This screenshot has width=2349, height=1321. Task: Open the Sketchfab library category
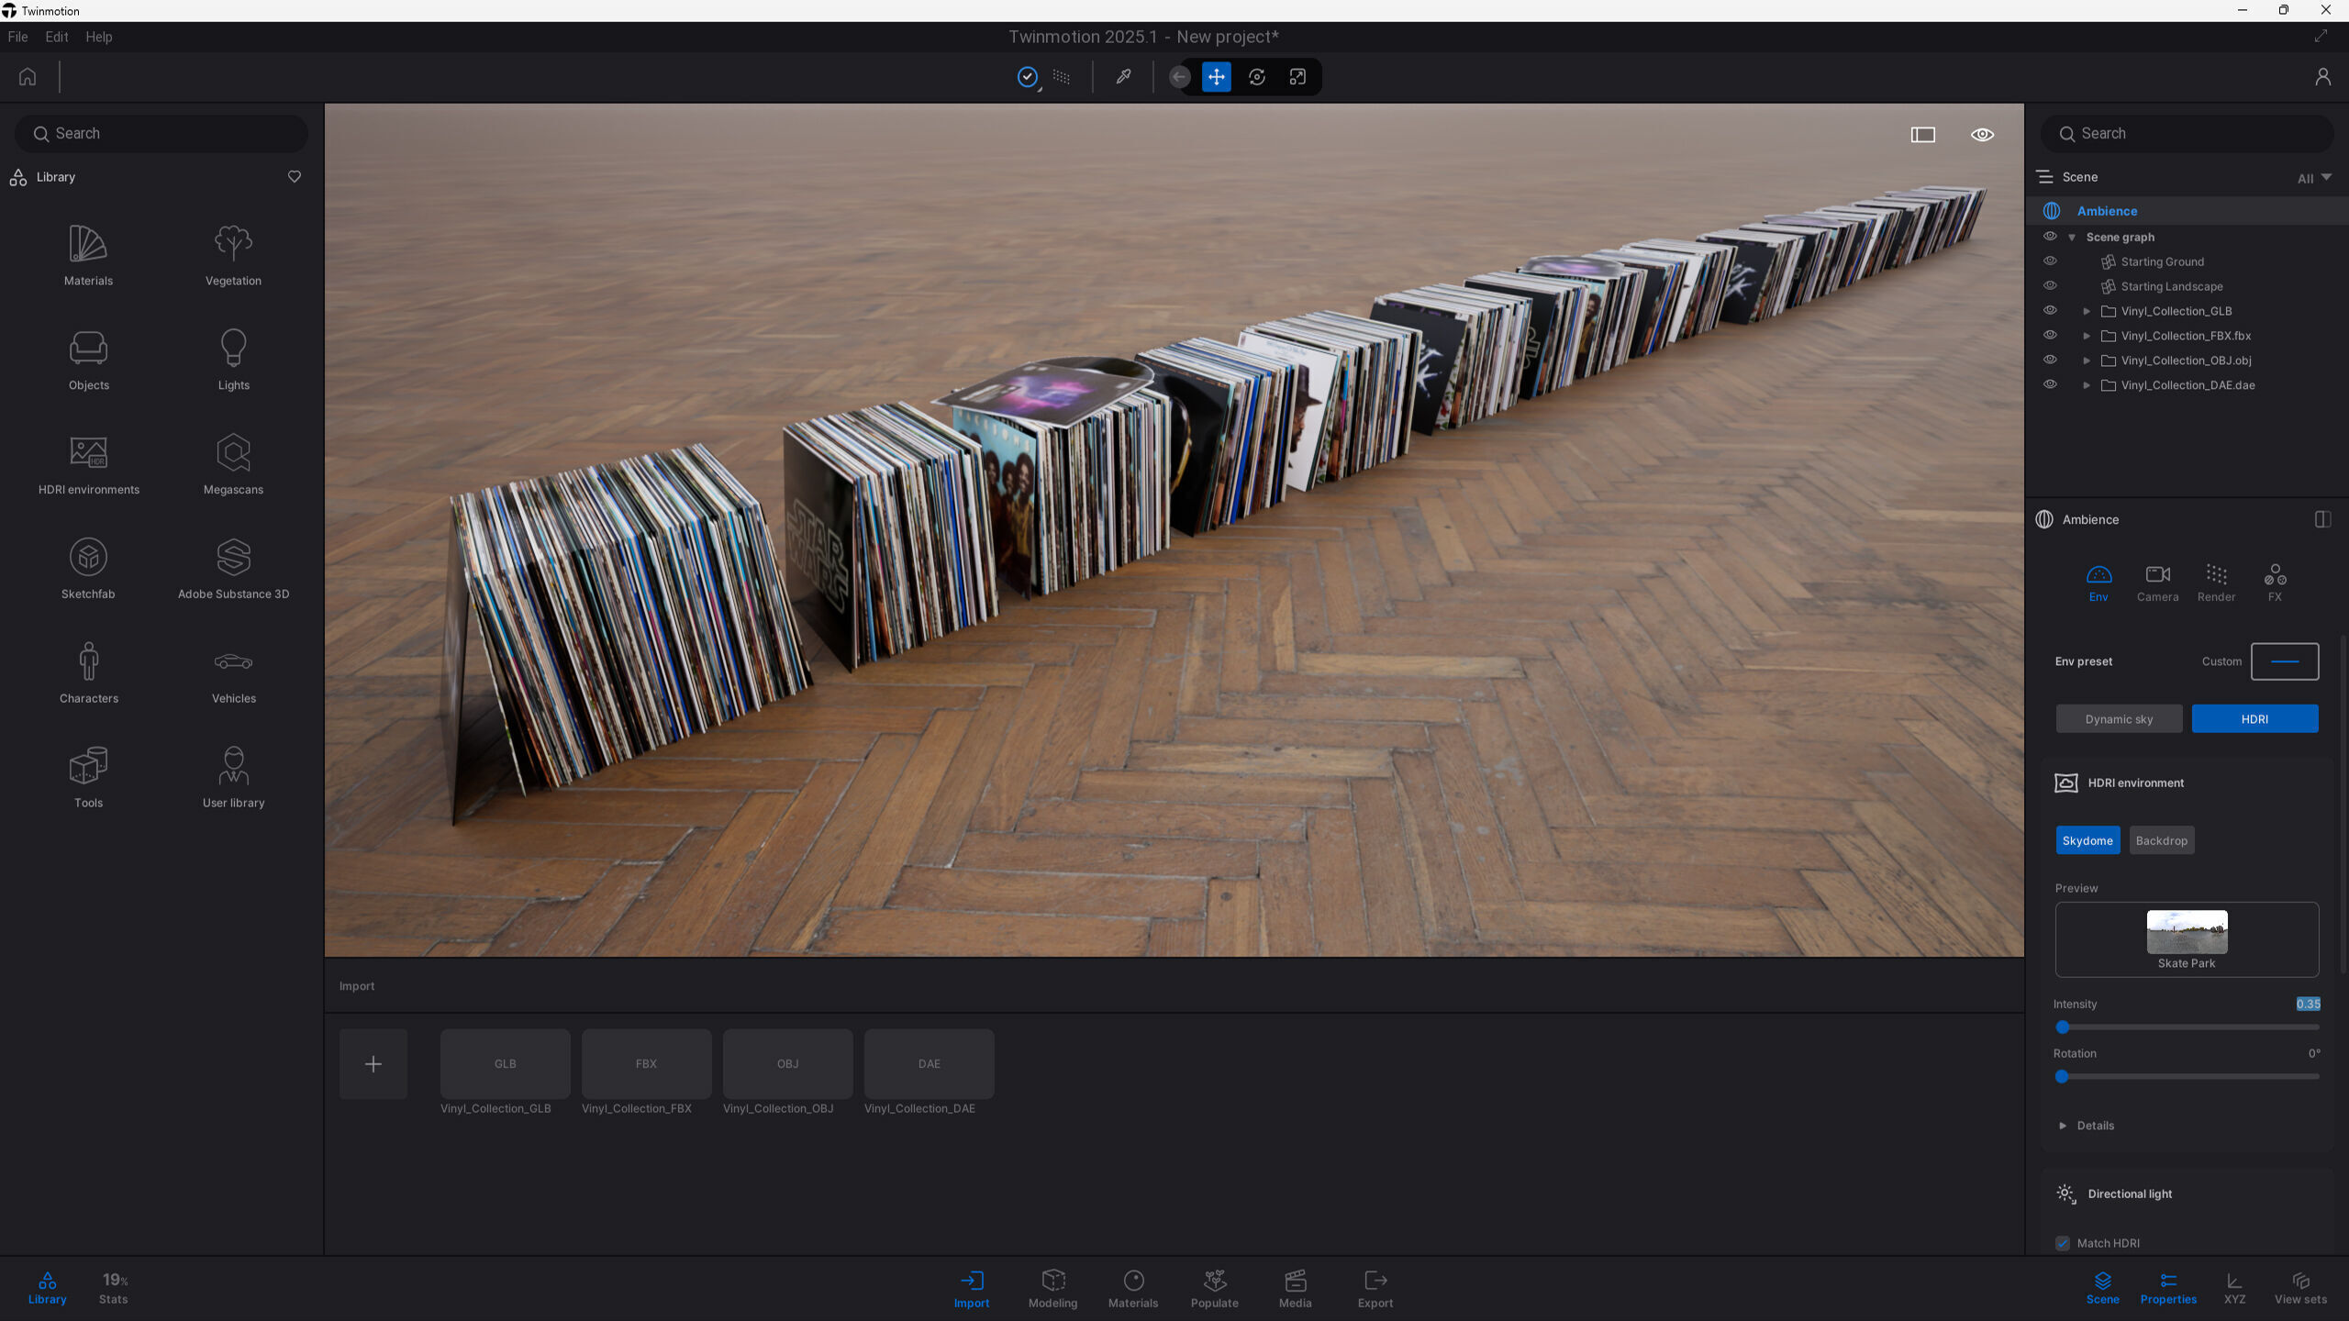[x=88, y=569]
